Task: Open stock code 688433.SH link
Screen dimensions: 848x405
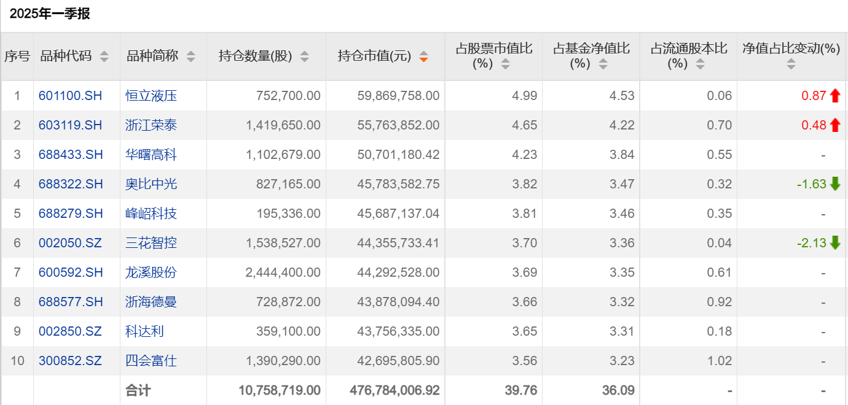Action: point(71,155)
